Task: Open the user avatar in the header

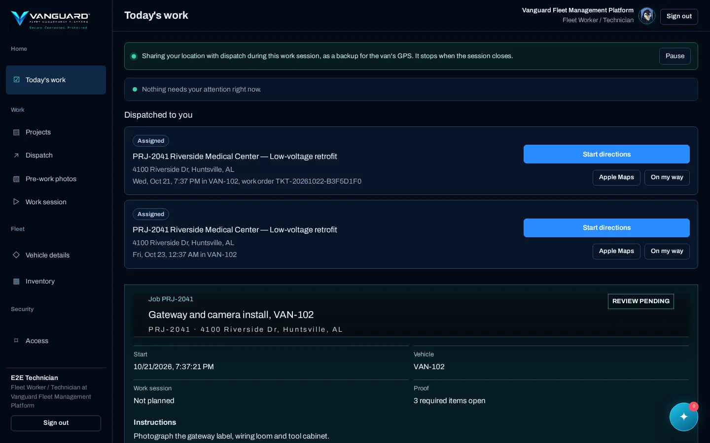Action: 647,16
